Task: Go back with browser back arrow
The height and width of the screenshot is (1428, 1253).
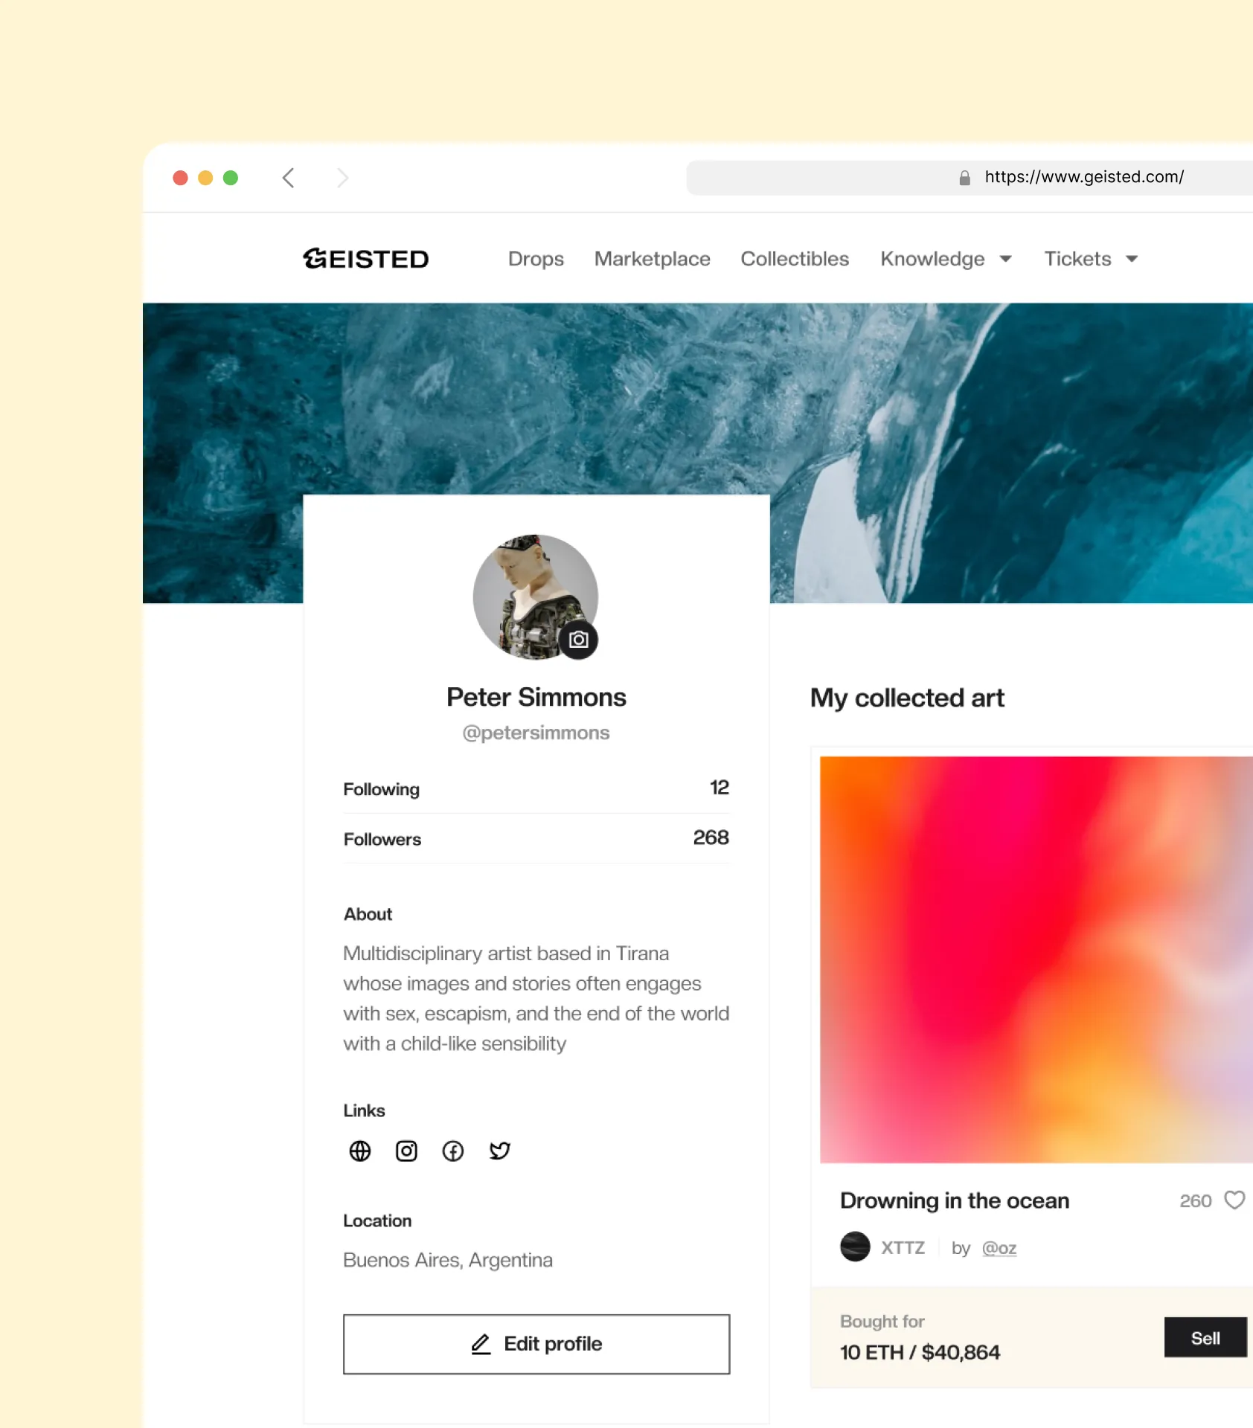Action: click(289, 178)
